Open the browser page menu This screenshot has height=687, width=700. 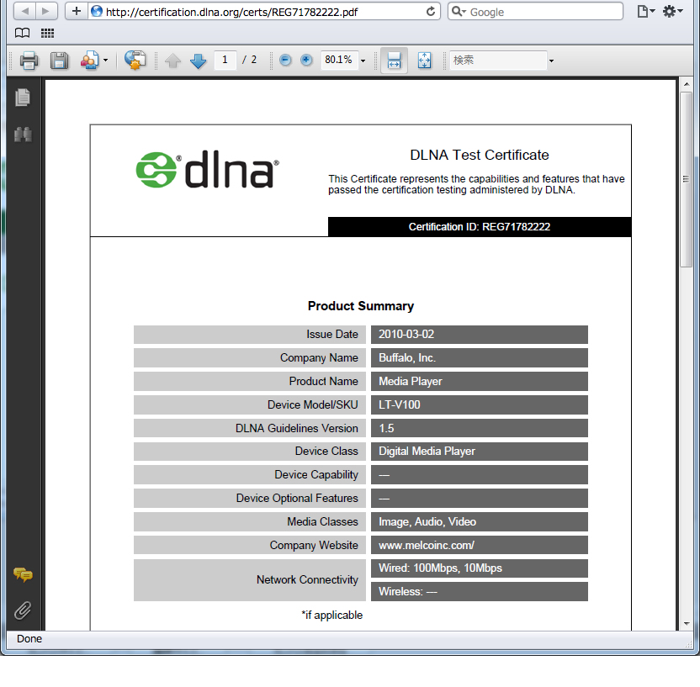645,11
